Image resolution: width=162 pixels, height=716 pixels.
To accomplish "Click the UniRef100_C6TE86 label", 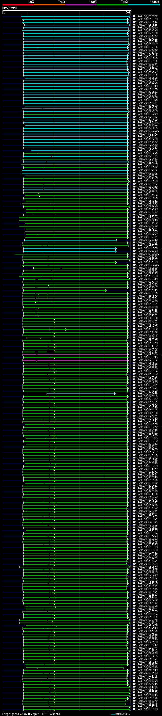I will (145, 25).
